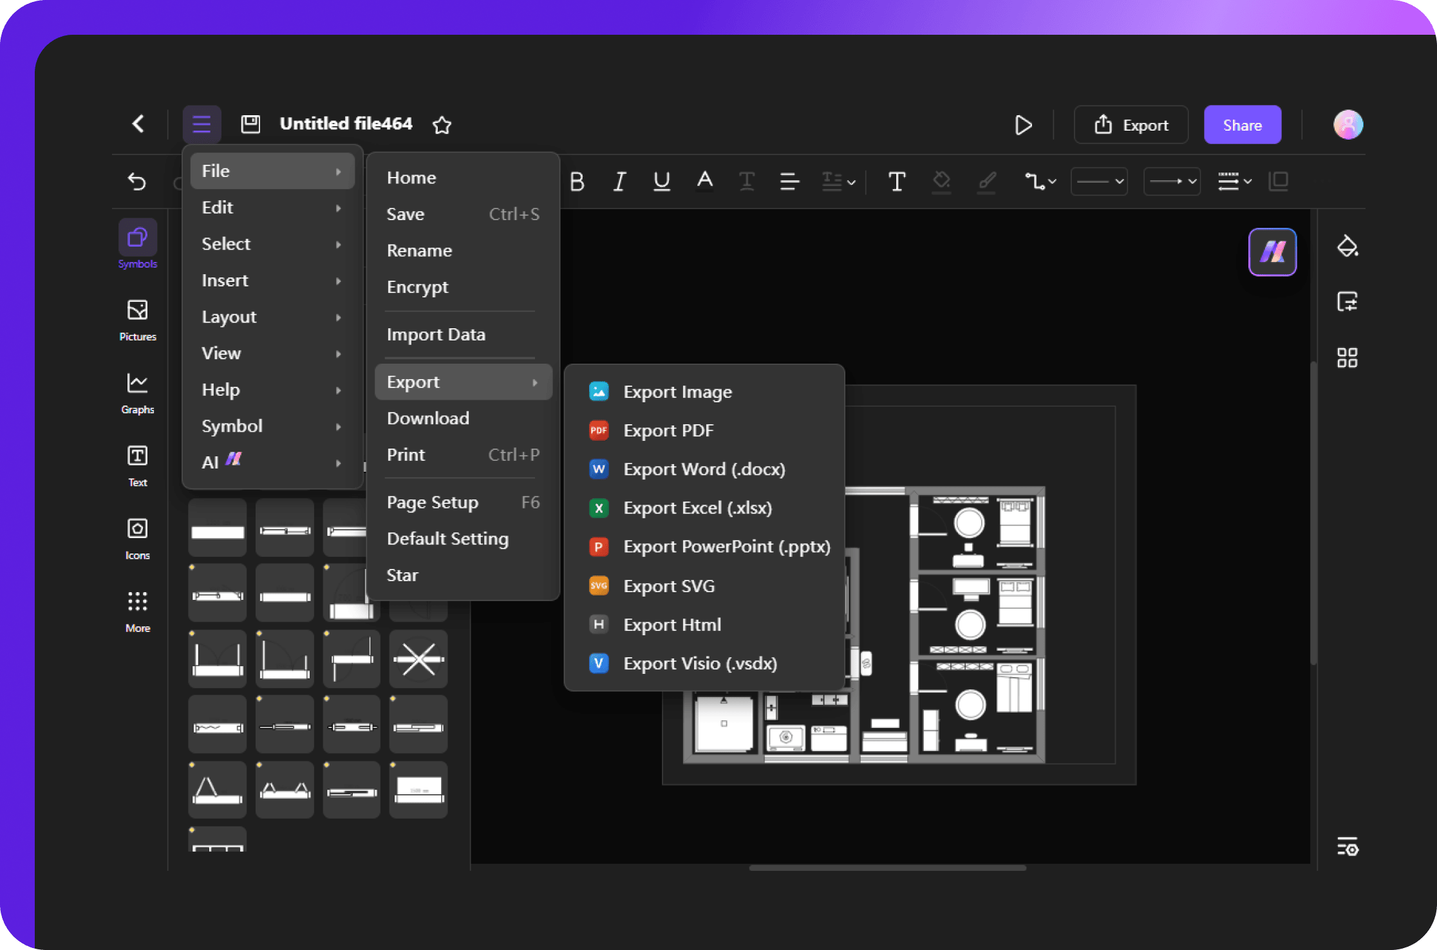Expand the AI menu
1437x950 pixels.
click(272, 462)
